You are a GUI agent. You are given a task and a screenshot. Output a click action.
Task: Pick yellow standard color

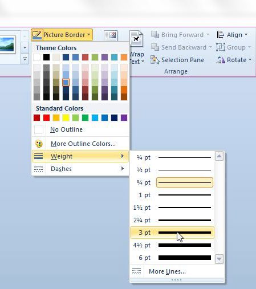[x=66, y=117]
